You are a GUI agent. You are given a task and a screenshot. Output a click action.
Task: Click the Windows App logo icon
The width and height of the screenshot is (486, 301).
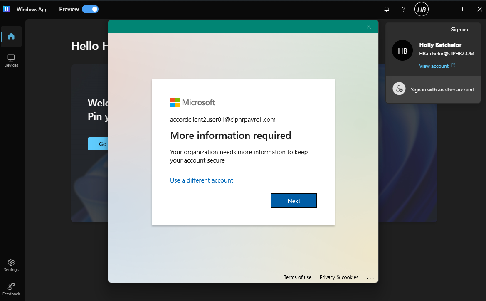[7, 9]
